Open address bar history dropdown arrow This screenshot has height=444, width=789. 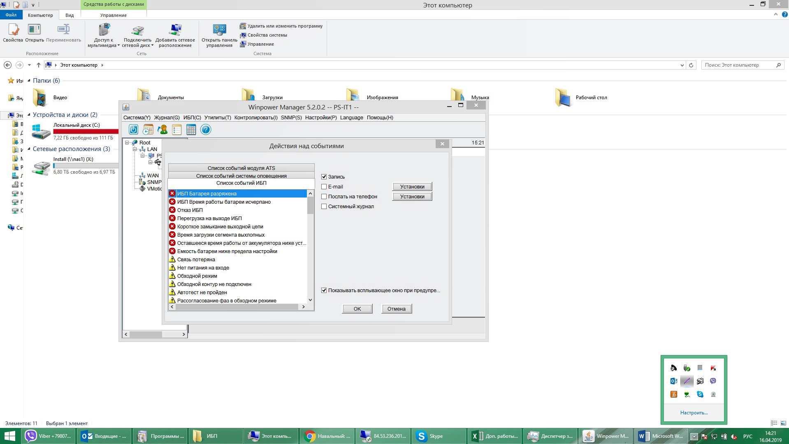pyautogui.click(x=682, y=65)
